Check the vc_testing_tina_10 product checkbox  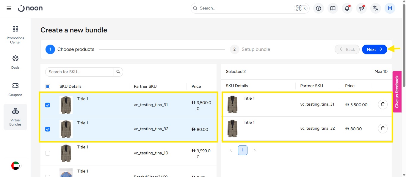pos(48,153)
